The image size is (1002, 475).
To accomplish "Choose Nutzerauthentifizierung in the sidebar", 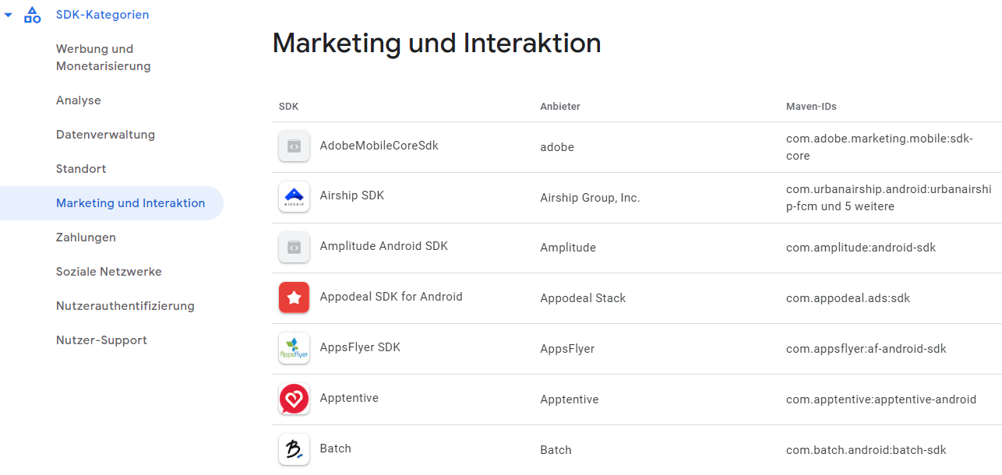I will [x=125, y=306].
